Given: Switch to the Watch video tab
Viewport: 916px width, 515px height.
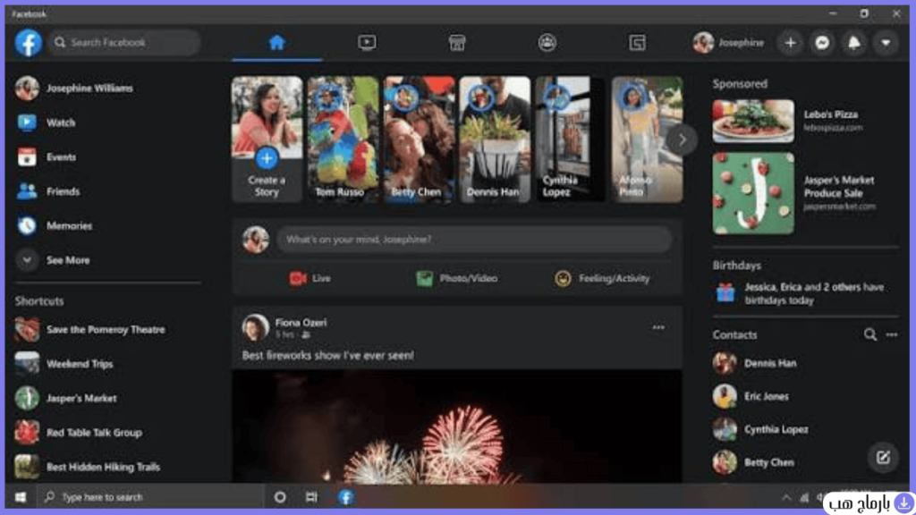Looking at the screenshot, I should click(x=367, y=43).
